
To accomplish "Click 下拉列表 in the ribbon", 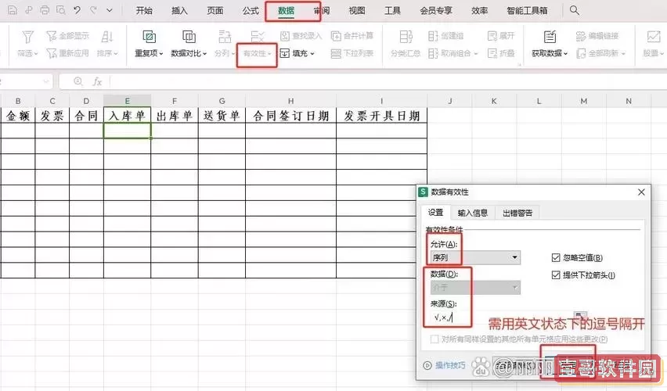I will (x=352, y=53).
